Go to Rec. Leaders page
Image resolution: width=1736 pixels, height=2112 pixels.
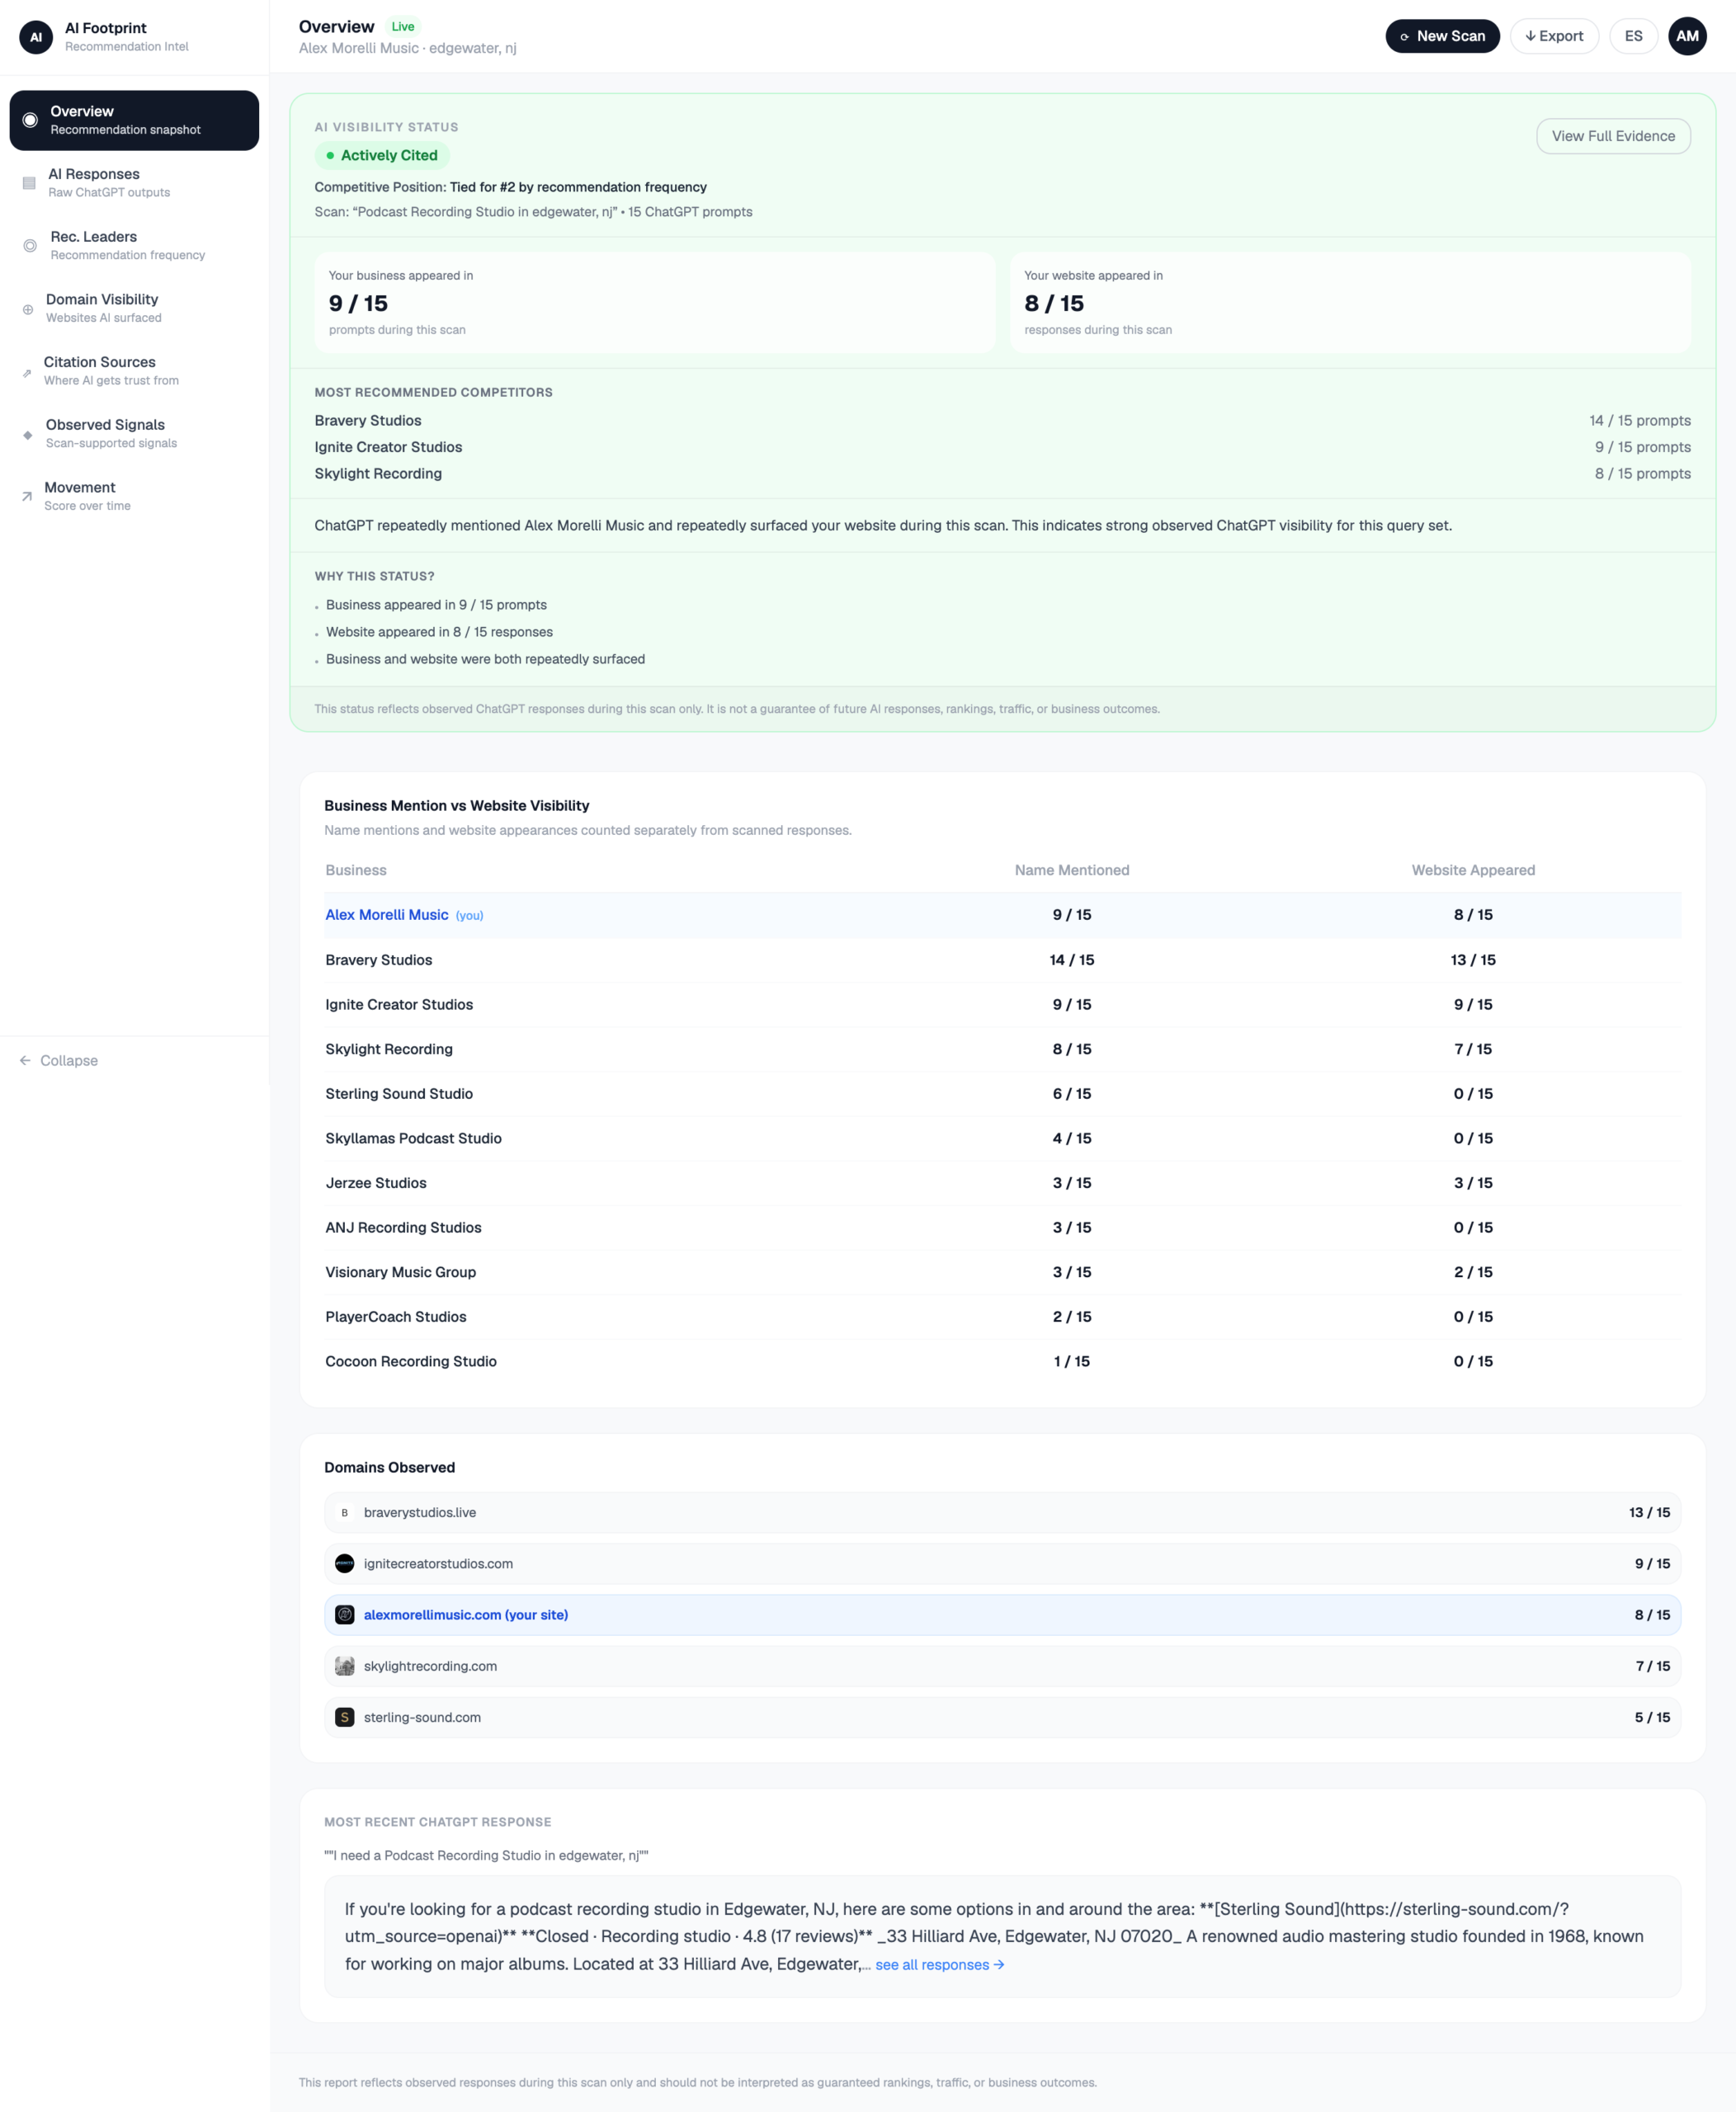134,245
